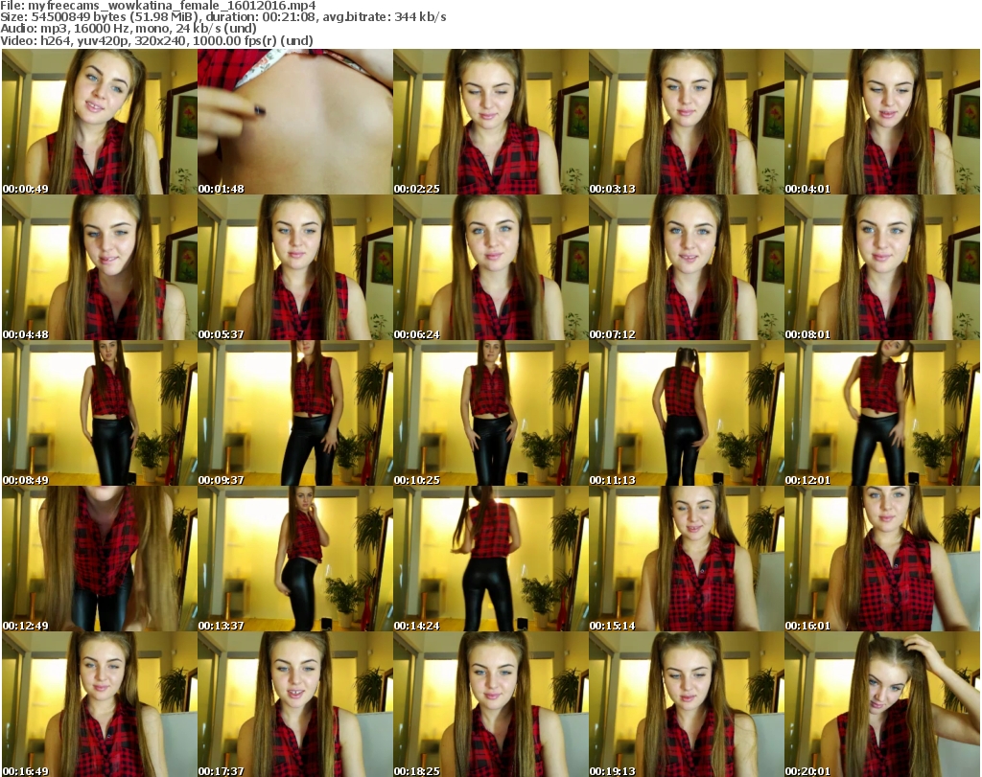Click the 'File:' name line in header
This screenshot has width=982, height=777.
(158, 6)
